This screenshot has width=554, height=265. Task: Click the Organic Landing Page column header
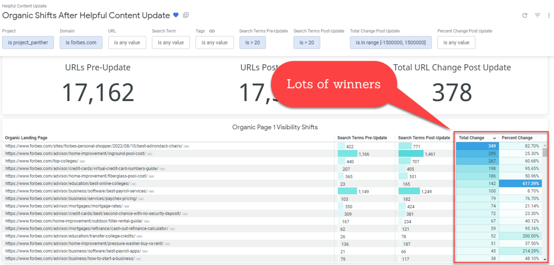[26, 138]
